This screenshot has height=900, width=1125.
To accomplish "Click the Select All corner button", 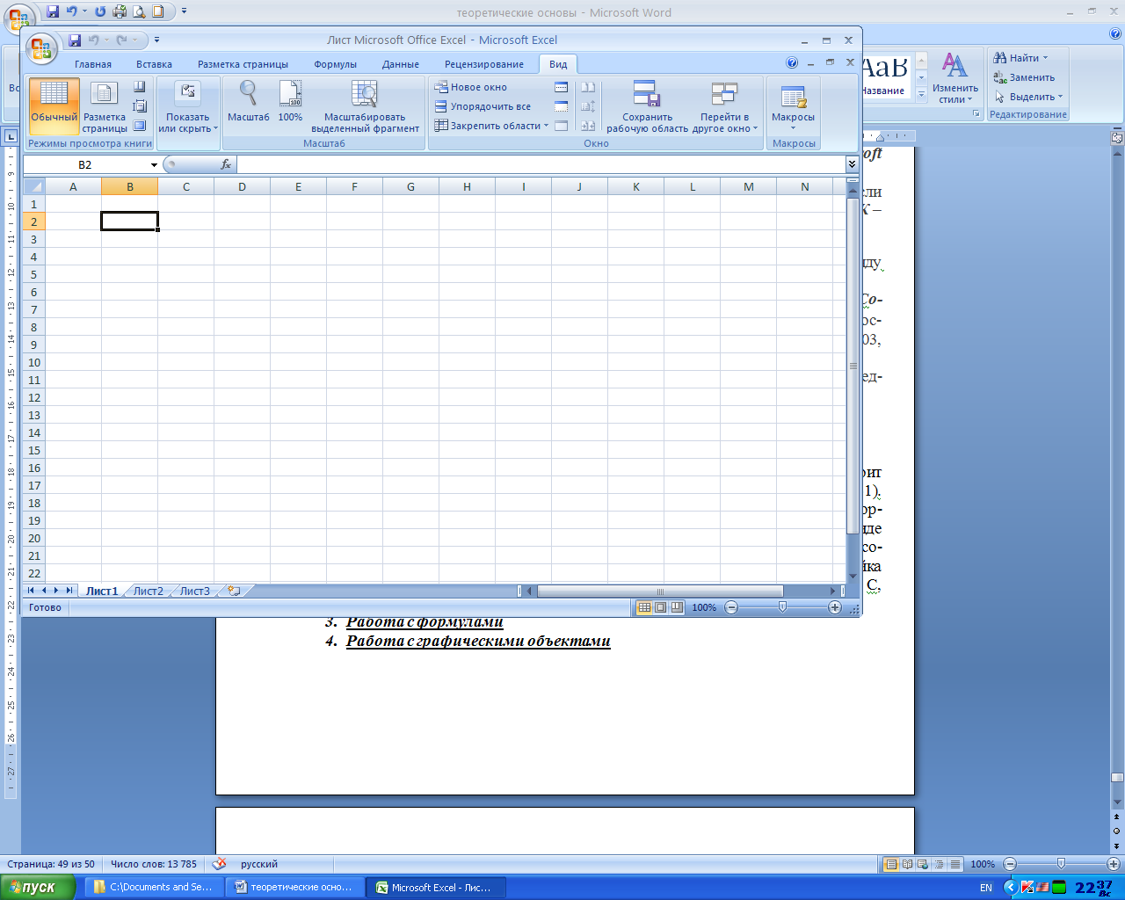I will click(x=34, y=186).
